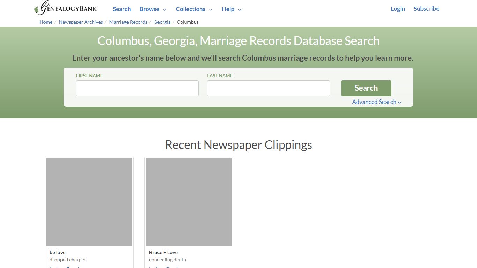Open the 'Bruce E Love' clipping thumbnail
The height and width of the screenshot is (268, 477).
tap(189, 202)
